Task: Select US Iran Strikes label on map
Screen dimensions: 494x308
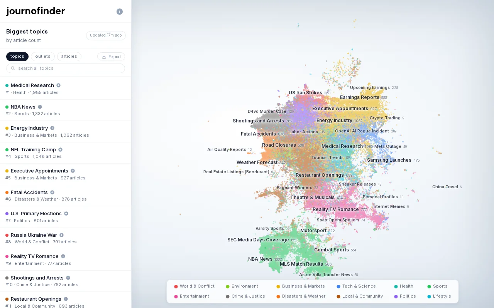Action: 305,93
